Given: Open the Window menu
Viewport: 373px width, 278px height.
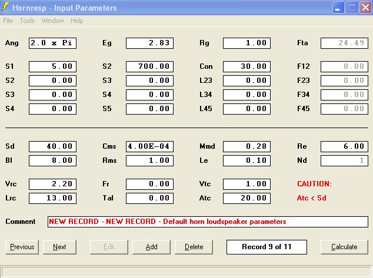Looking at the screenshot, I should tap(52, 21).
